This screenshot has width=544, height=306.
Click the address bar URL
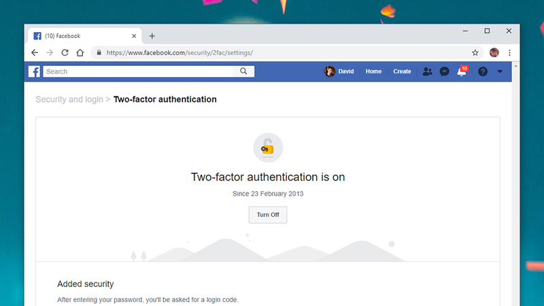(180, 53)
